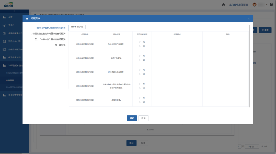Click the 确定 button in dialog
This screenshot has width=276, height=154.
click(x=132, y=118)
